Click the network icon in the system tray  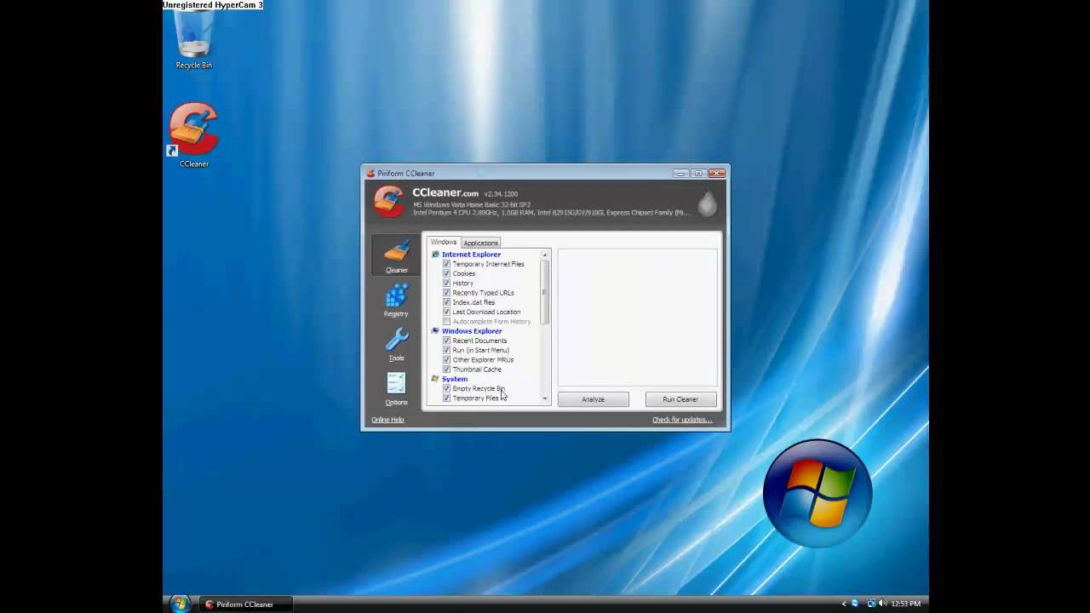pos(871,604)
